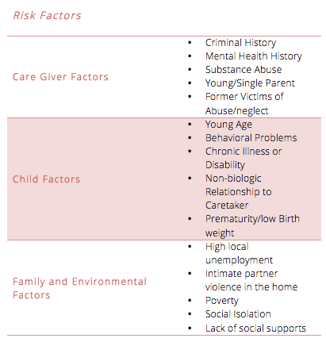This screenshot has height=342, width=326.
Task: Click Non-biologic Relationship to Caretaker item
Action: point(239,192)
